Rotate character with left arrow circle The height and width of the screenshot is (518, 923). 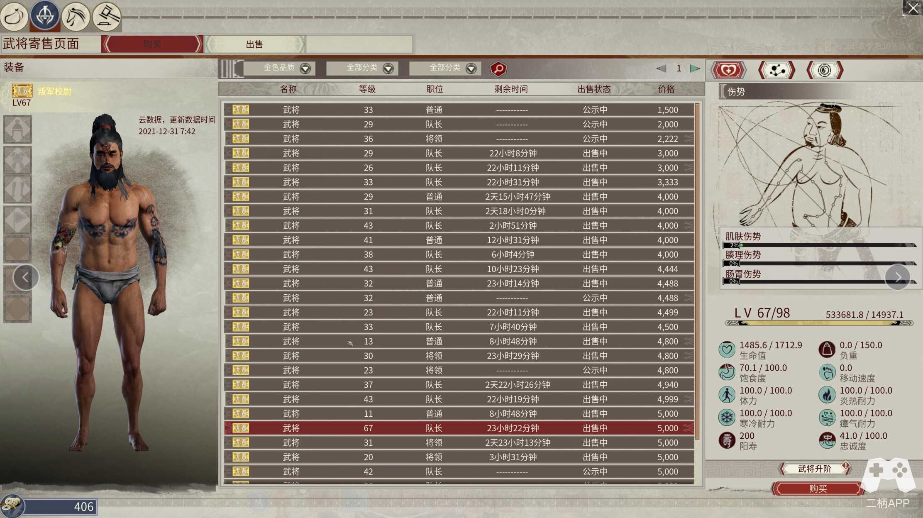[26, 277]
